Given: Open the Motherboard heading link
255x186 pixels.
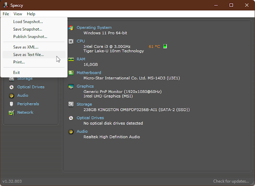Looking at the screenshot, I should click(x=89, y=73).
